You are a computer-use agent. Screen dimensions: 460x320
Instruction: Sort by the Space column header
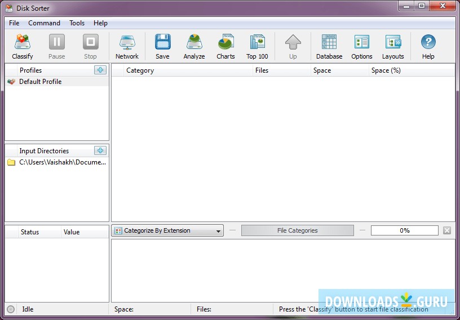(340, 70)
